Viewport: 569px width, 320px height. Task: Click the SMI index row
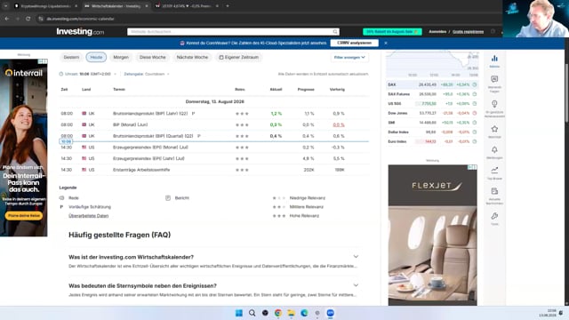click(432, 123)
